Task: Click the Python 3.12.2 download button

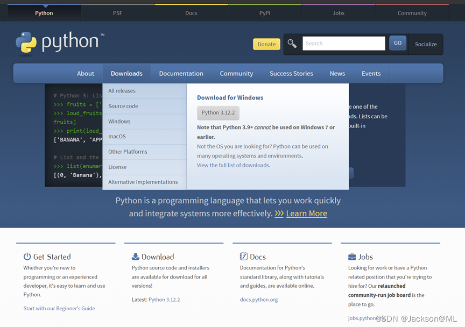Action: point(218,112)
